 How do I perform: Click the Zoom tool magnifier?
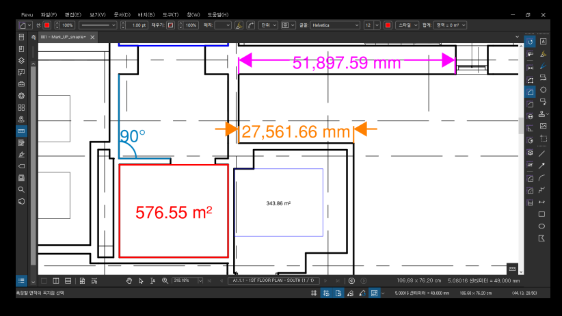(x=165, y=281)
